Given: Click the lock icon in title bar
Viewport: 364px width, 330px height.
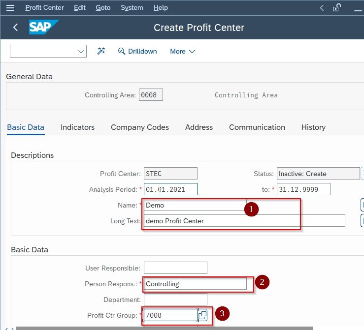Looking at the screenshot, I should pyautogui.click(x=336, y=8).
